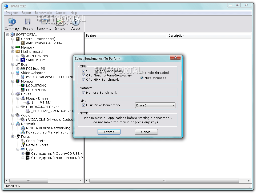
Task: Select the Multi-threaded radio button
Action: coord(142,78)
